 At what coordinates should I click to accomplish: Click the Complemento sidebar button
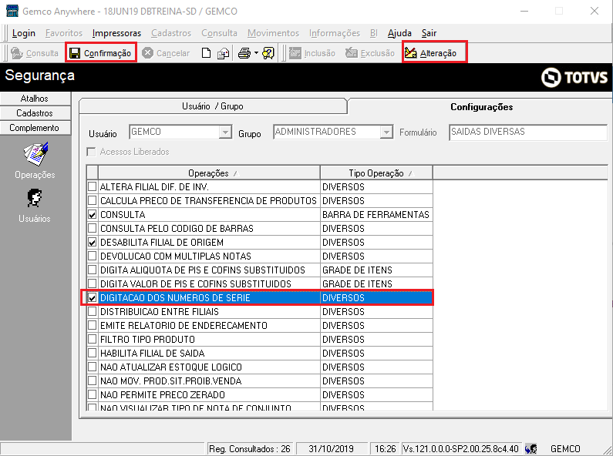[x=35, y=128]
